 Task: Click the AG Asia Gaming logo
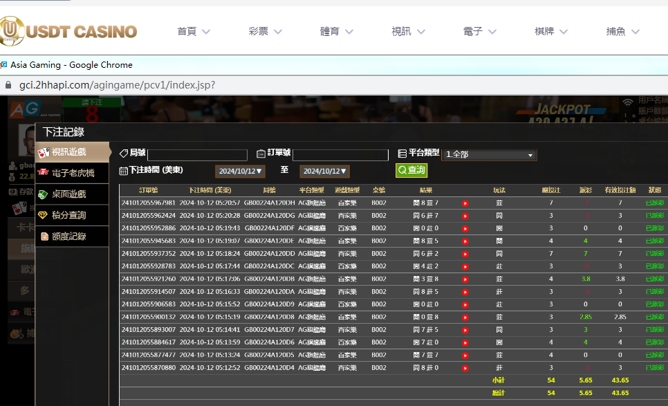(24, 109)
